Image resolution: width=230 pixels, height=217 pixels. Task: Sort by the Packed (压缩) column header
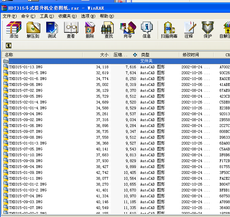click(124, 55)
